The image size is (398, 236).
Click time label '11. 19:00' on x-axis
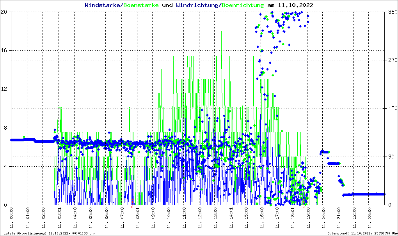tap(307, 218)
